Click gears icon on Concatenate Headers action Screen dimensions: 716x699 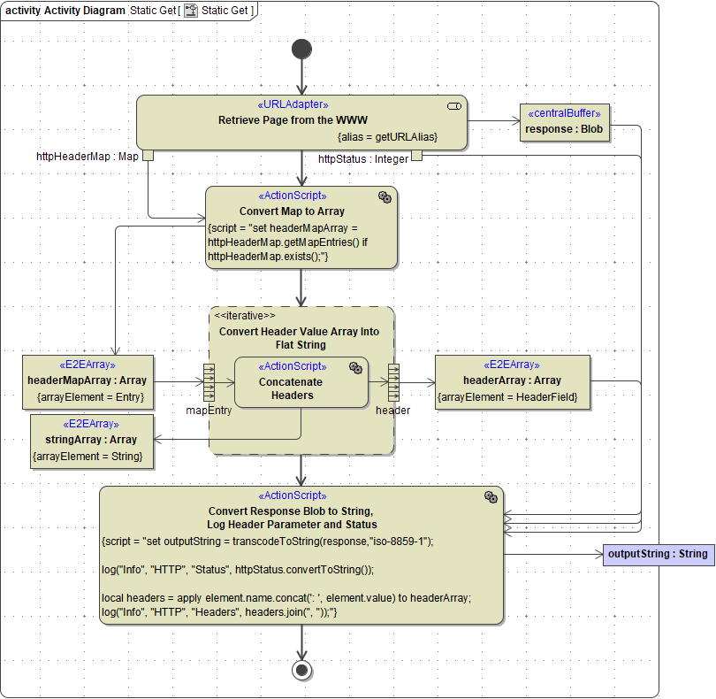[x=355, y=368]
